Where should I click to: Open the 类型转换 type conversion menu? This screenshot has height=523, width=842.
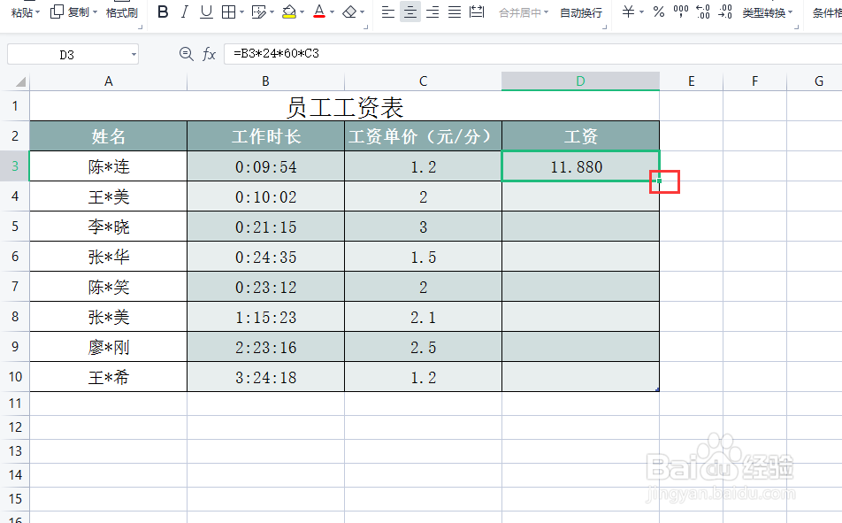coord(764,12)
